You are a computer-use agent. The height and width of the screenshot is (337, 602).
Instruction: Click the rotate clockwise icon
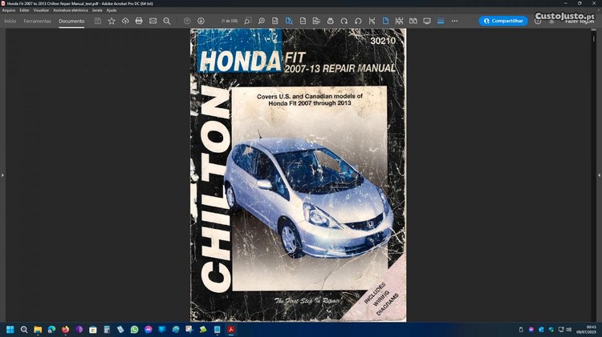pyautogui.click(x=344, y=21)
